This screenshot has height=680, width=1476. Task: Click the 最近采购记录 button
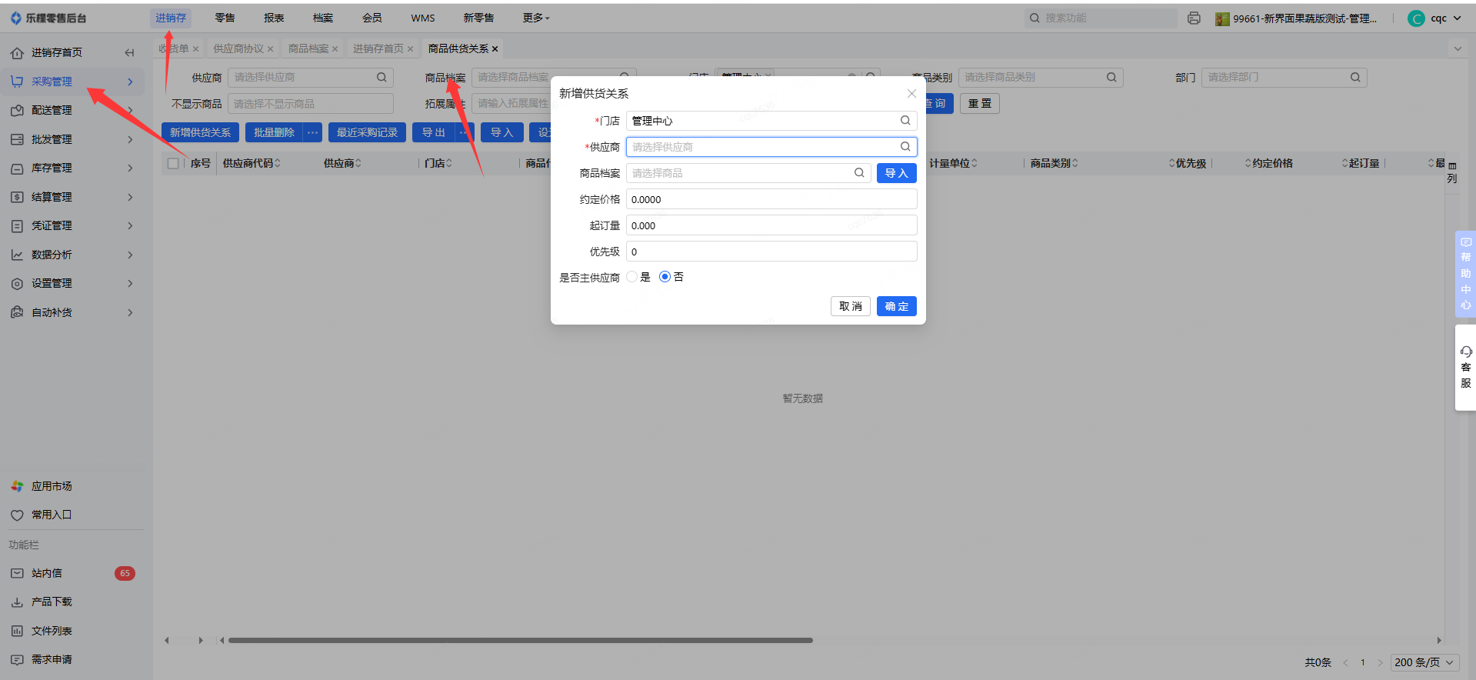(x=367, y=132)
